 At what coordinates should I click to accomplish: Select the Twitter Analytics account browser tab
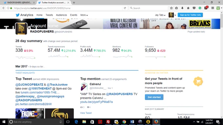[x=53, y=3]
